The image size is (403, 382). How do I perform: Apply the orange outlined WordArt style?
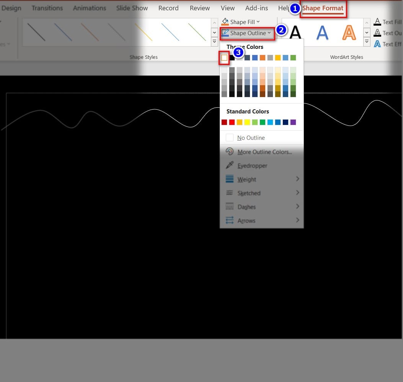pyautogui.click(x=349, y=32)
